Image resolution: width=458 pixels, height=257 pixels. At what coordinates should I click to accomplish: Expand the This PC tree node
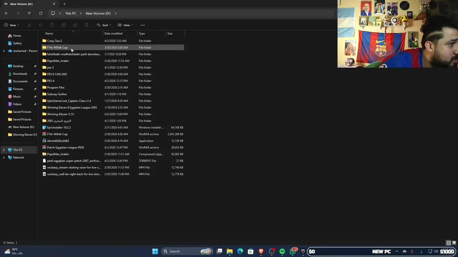pos(4,150)
